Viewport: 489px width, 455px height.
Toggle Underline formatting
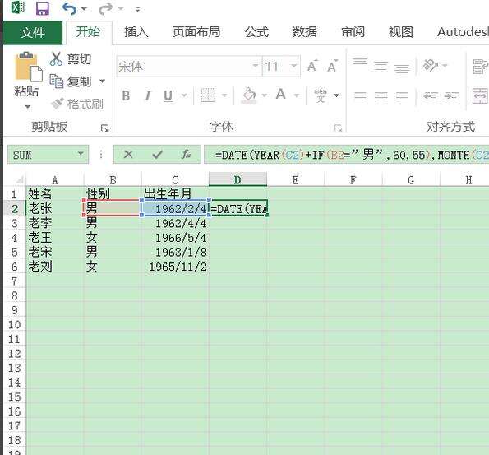coord(168,96)
